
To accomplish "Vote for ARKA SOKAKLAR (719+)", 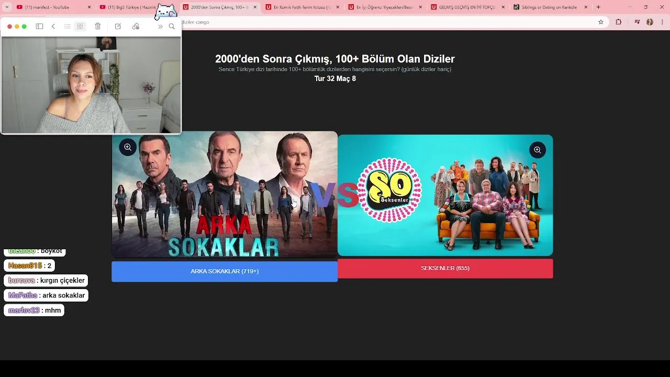I will [225, 271].
